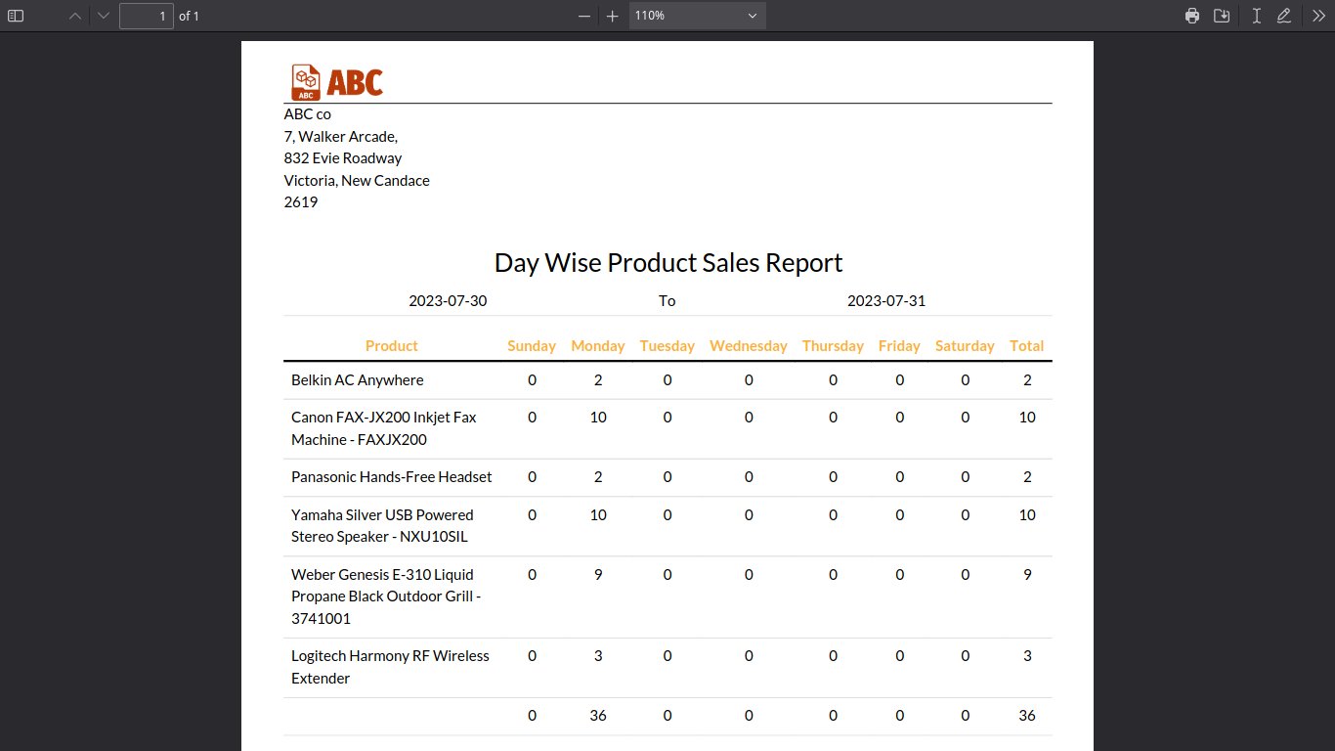Toggle the sidebar panel
This screenshot has width=1335, height=751.
tap(16, 16)
